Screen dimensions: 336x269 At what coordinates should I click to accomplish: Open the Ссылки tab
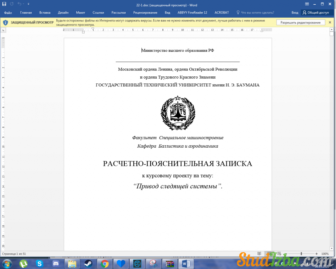(x=98, y=13)
